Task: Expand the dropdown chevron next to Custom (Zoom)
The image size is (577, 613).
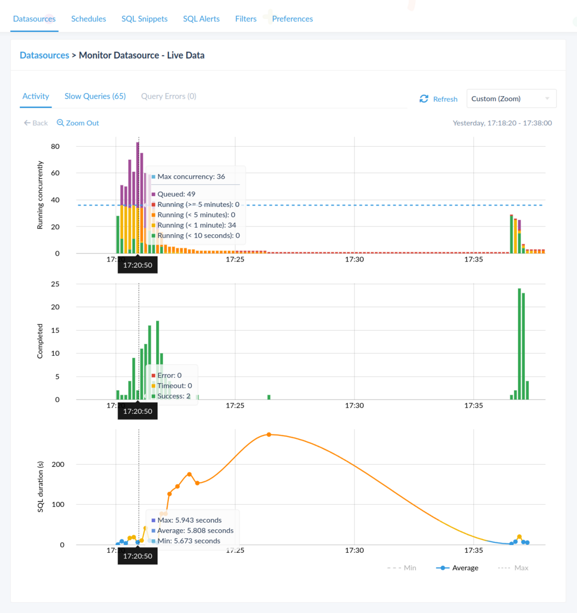Action: click(546, 98)
